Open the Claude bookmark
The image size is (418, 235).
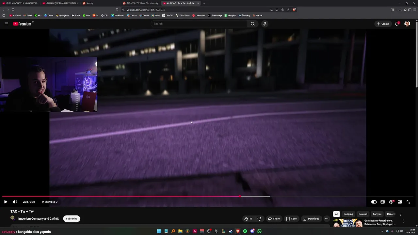257,15
